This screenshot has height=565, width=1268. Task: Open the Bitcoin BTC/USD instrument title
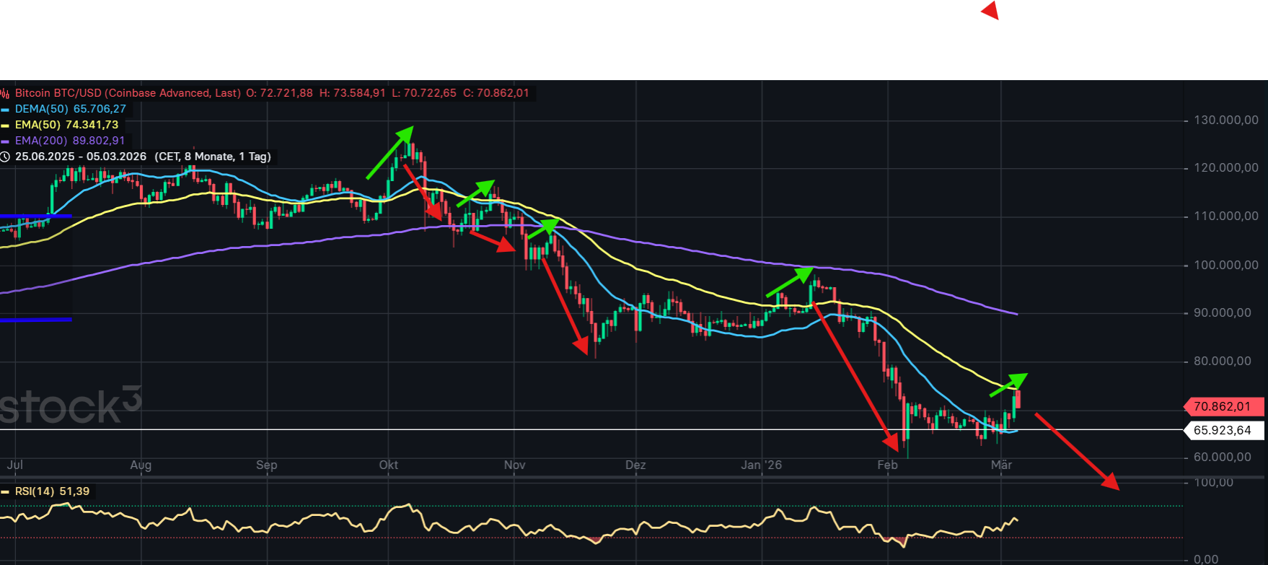(x=128, y=93)
